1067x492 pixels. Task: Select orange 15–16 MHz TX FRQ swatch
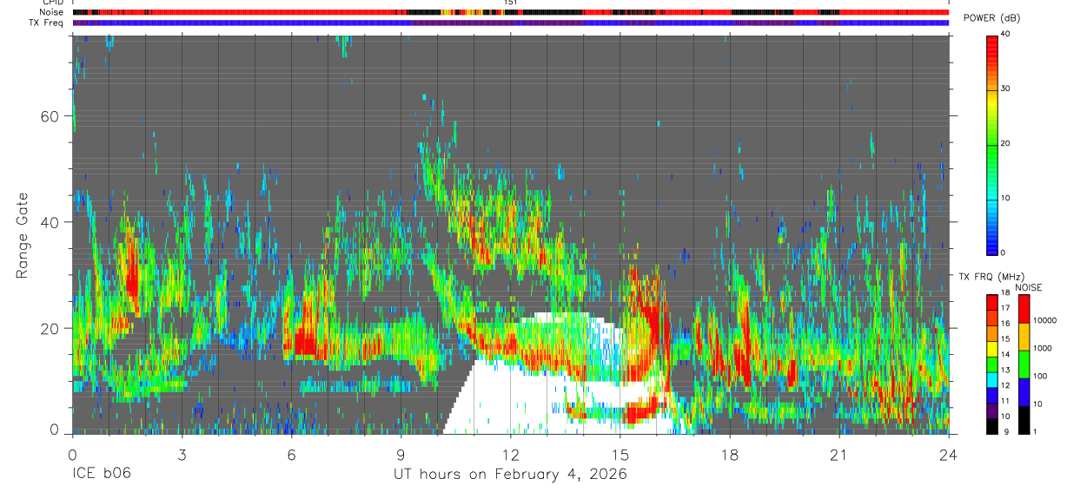pyautogui.click(x=992, y=333)
